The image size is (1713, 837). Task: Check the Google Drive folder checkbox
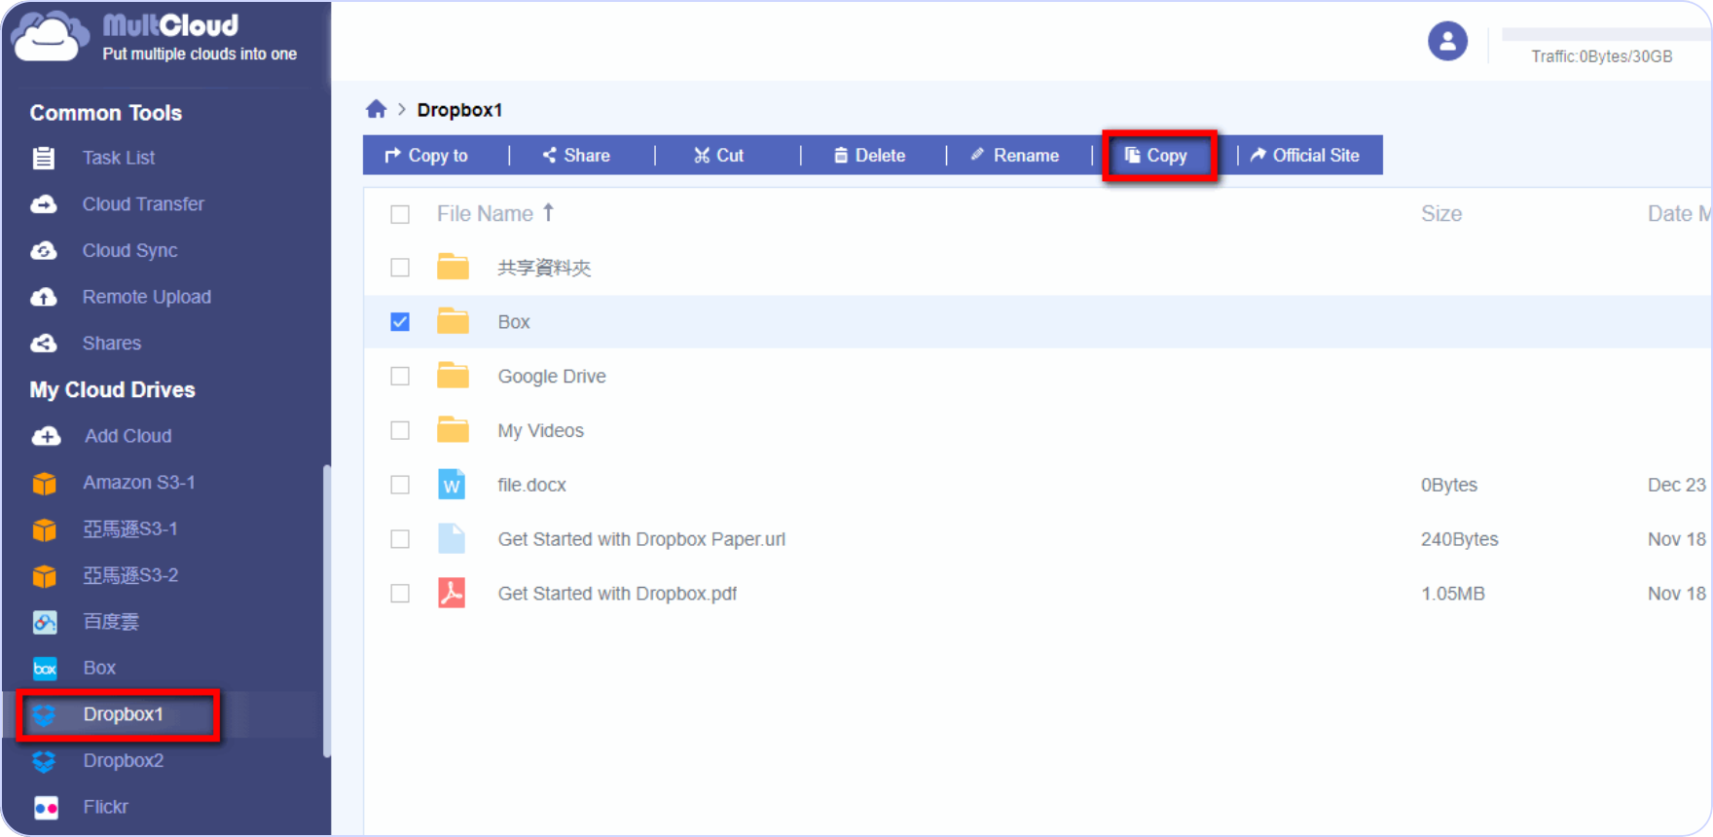[400, 376]
